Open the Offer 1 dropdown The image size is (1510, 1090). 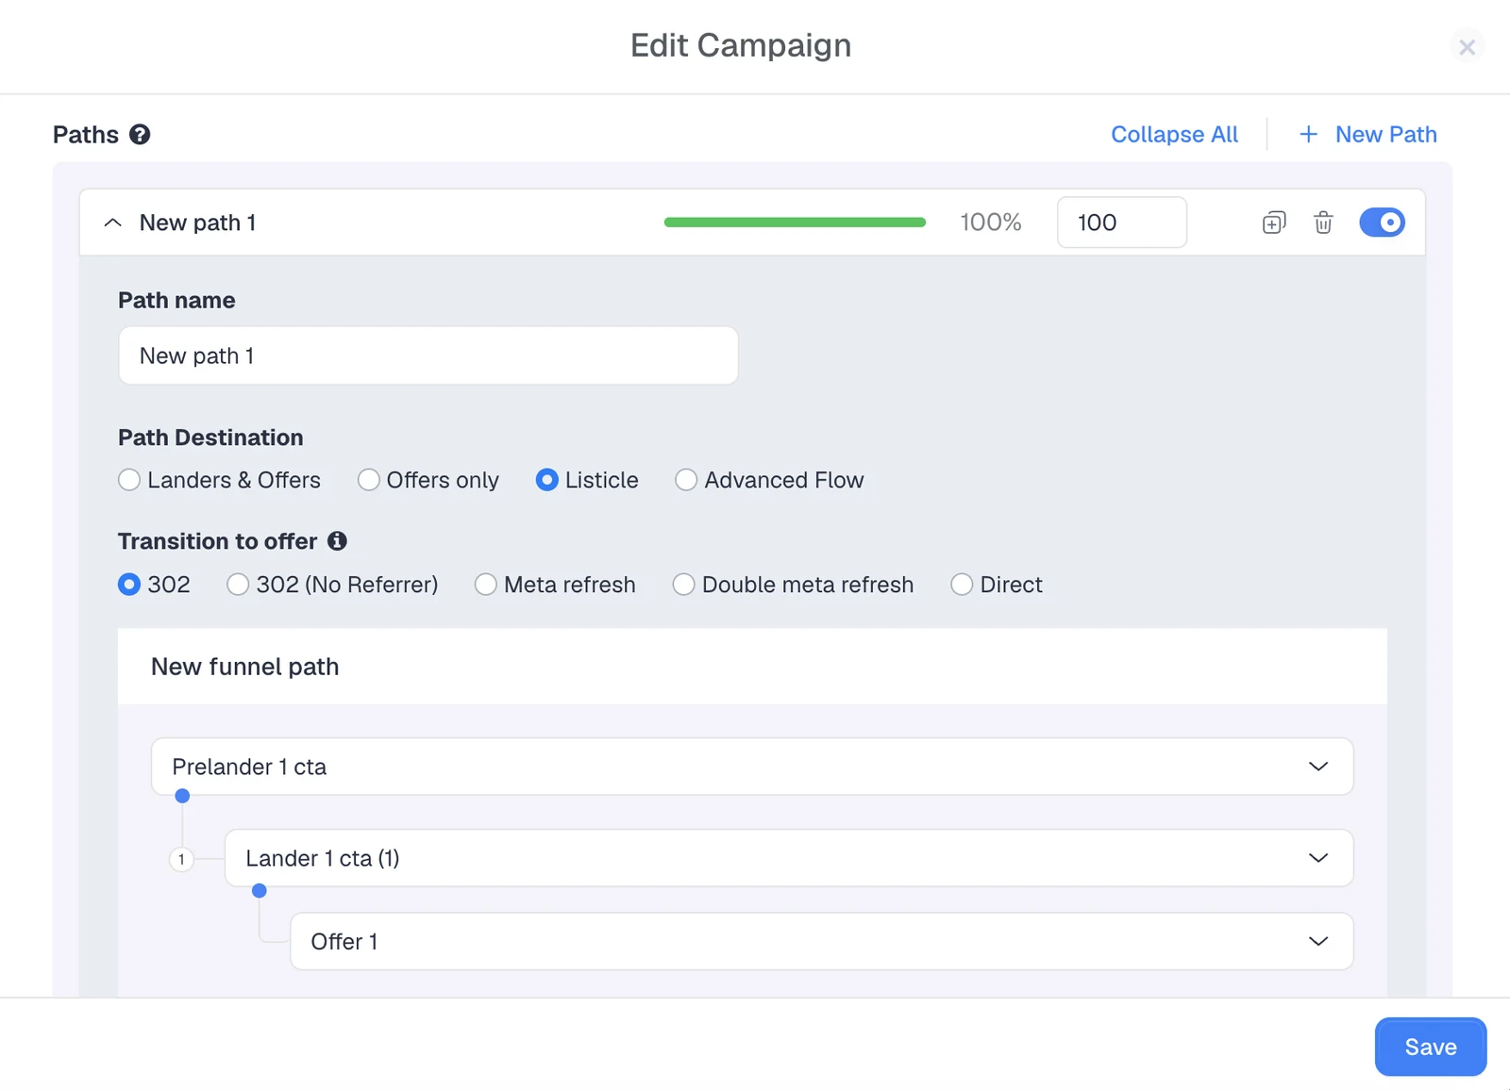[821, 941]
